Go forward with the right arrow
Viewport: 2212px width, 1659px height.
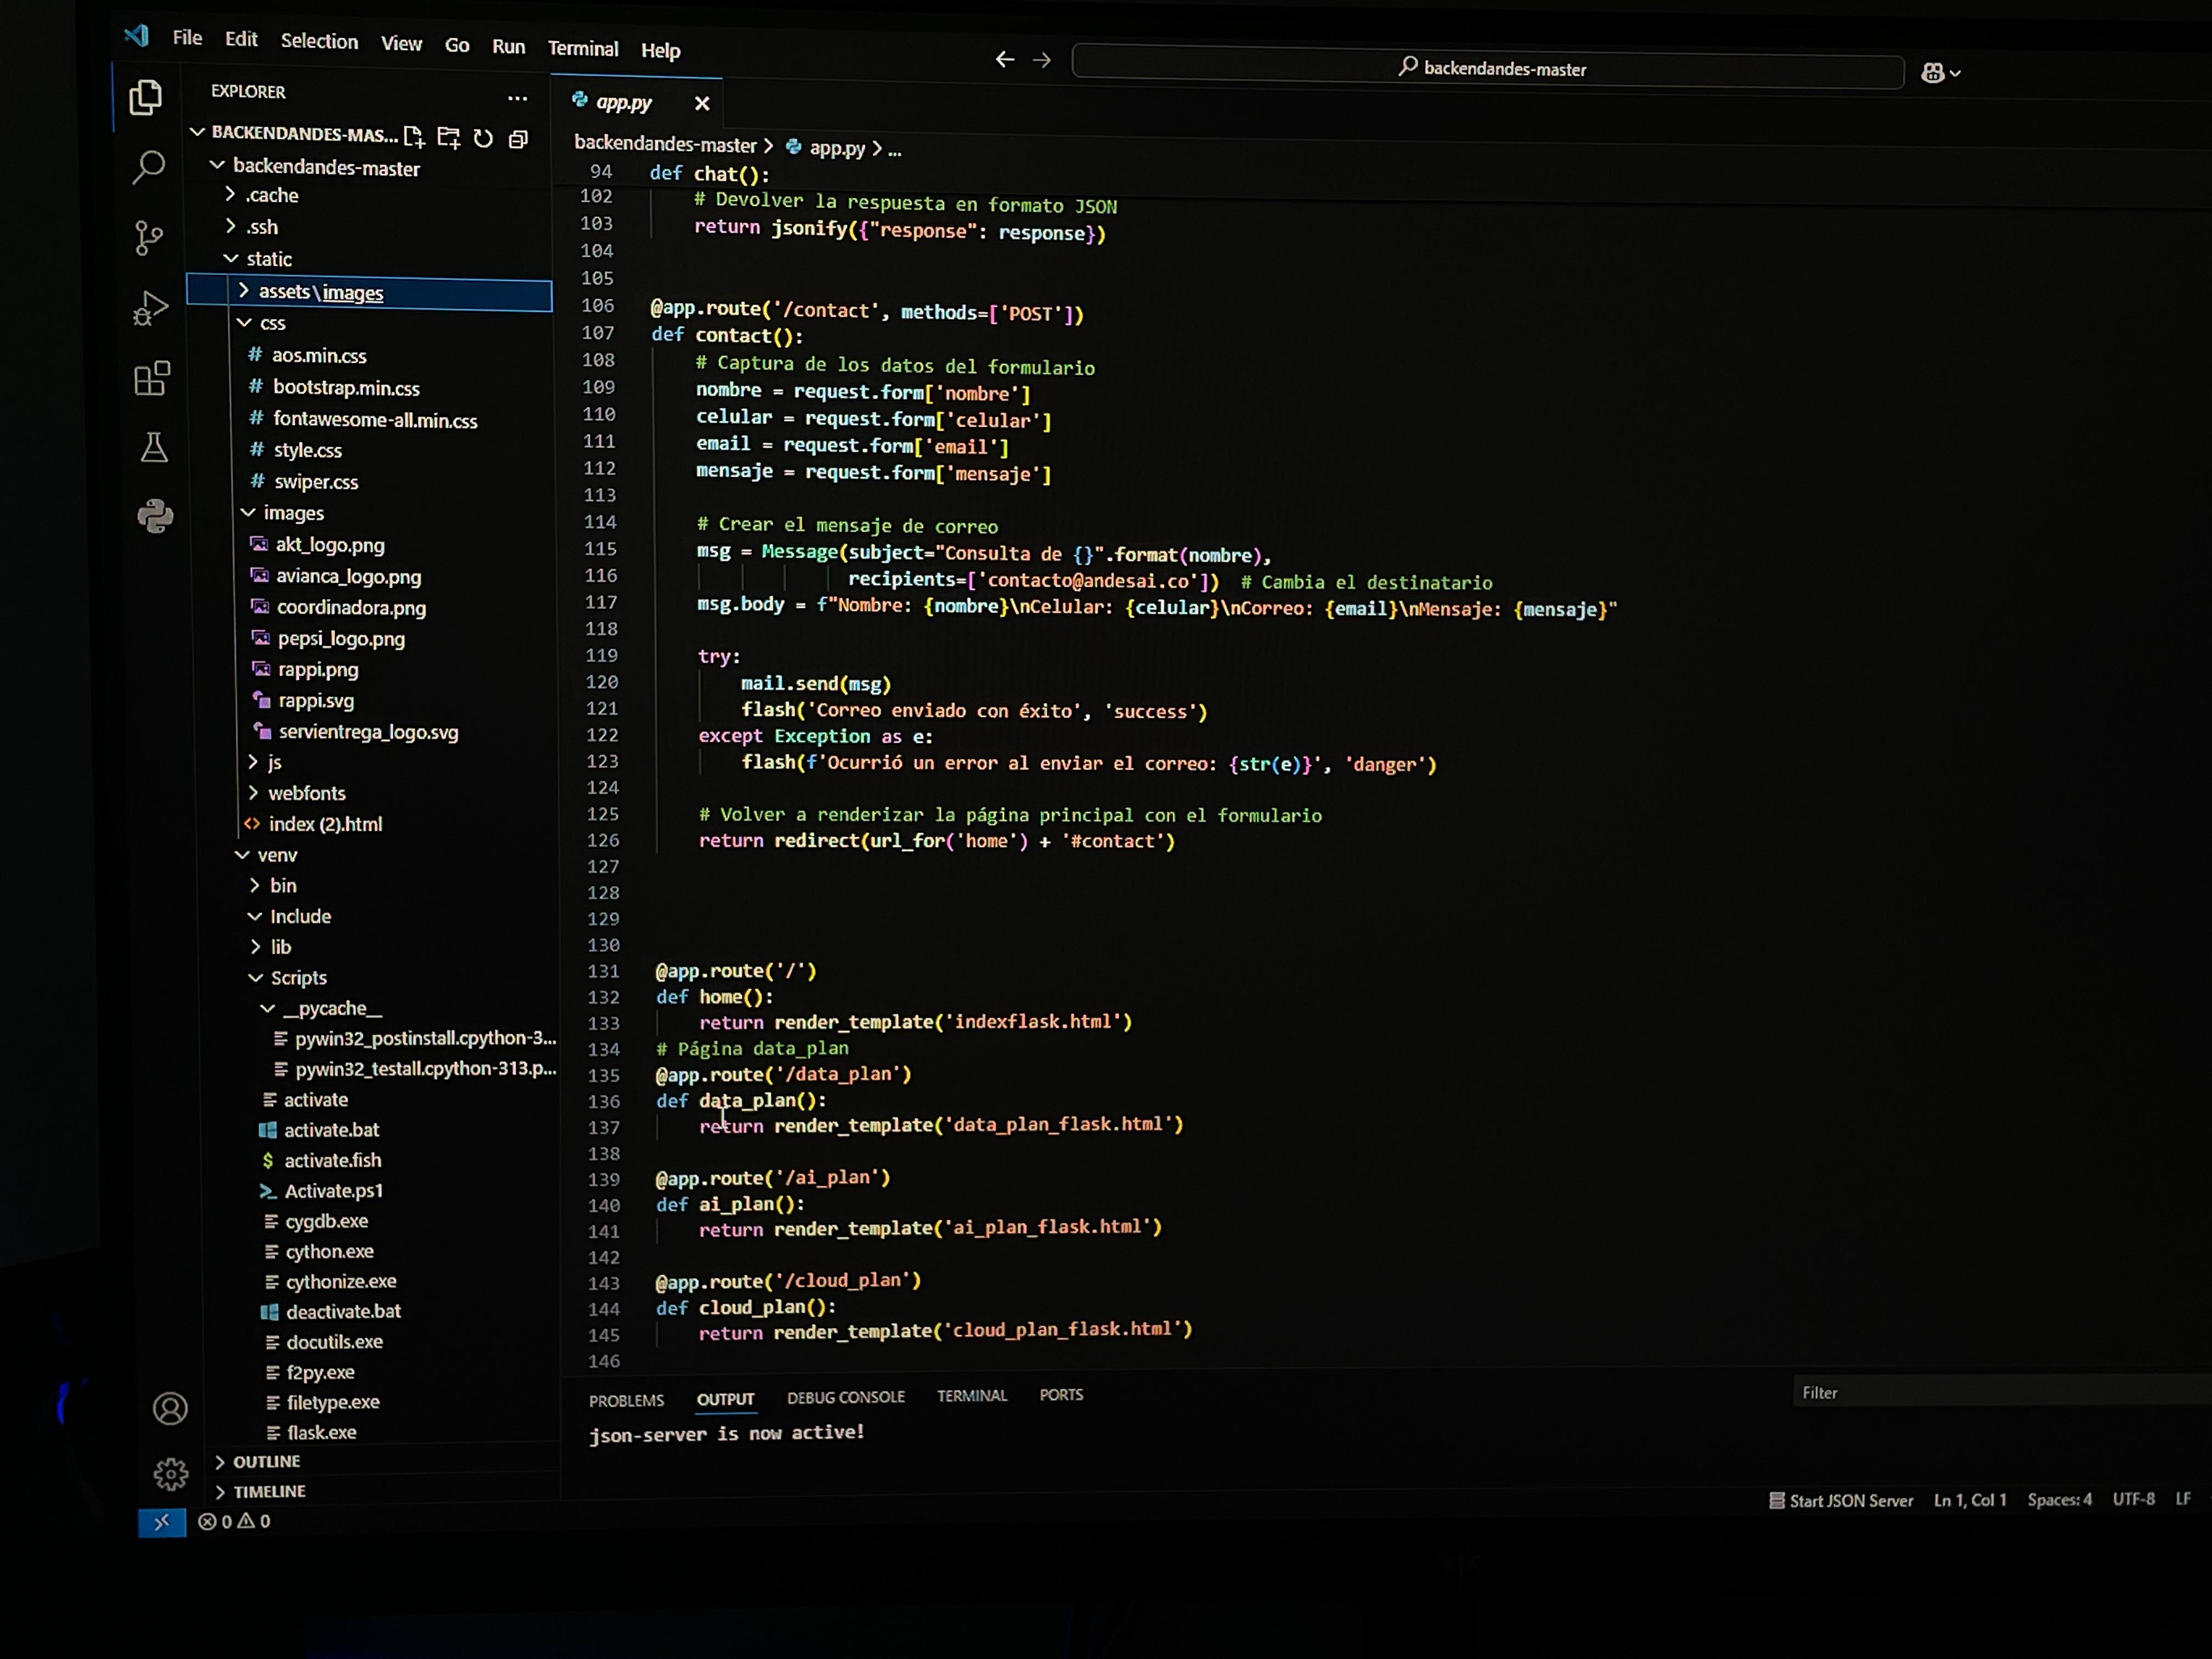click(x=1041, y=60)
